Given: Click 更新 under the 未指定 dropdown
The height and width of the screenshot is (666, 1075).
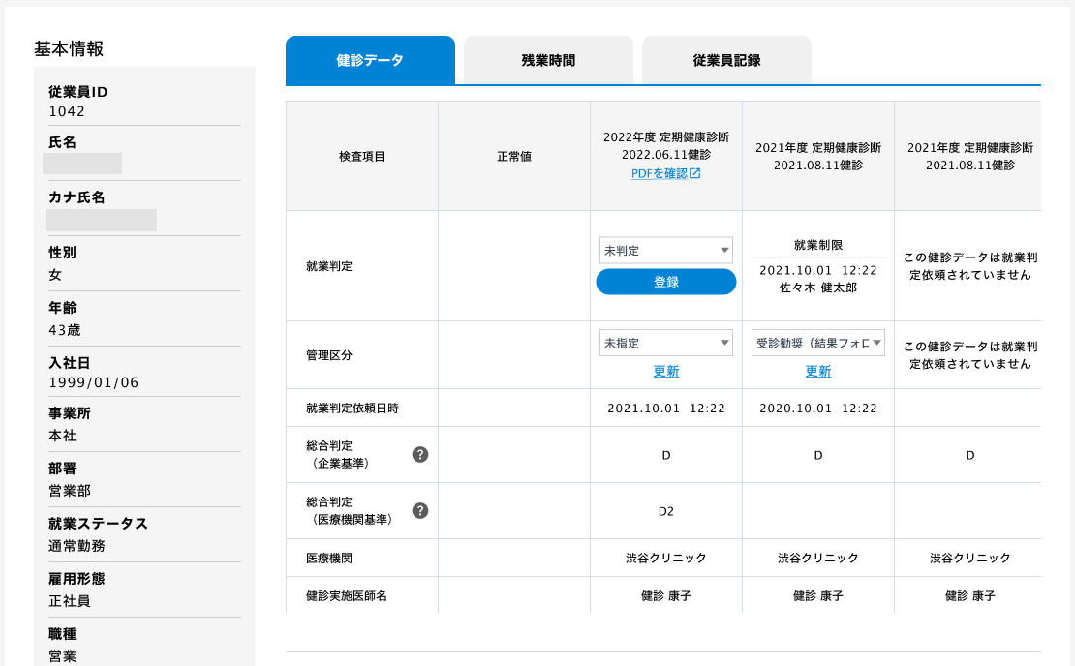Looking at the screenshot, I should pos(666,372).
